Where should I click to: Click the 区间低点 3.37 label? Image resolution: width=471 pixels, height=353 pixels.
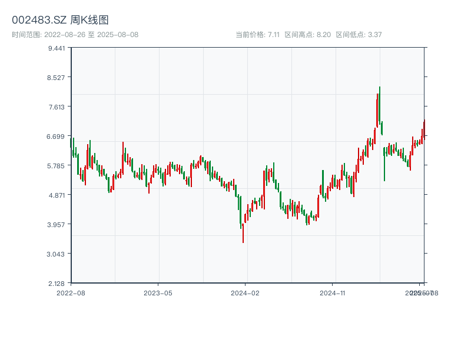[359, 35]
